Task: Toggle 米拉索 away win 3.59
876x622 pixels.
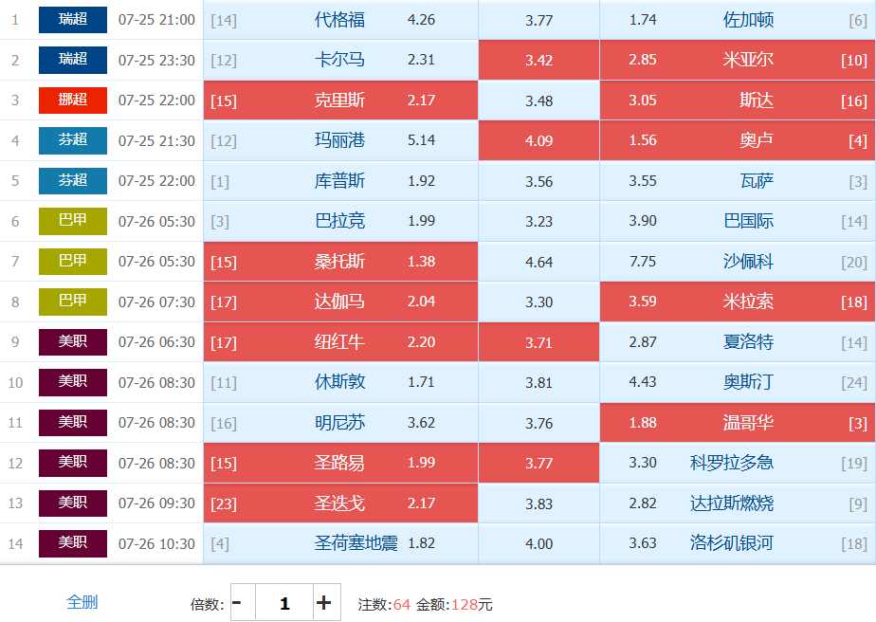Action: 738,302
